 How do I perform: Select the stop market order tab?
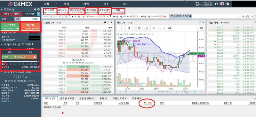(29, 14)
